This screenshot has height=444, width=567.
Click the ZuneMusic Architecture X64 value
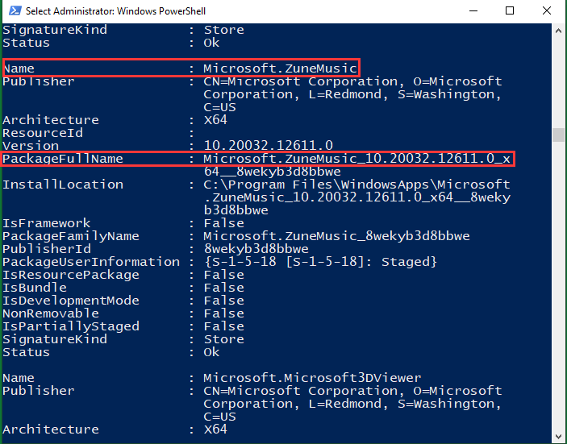click(x=215, y=120)
